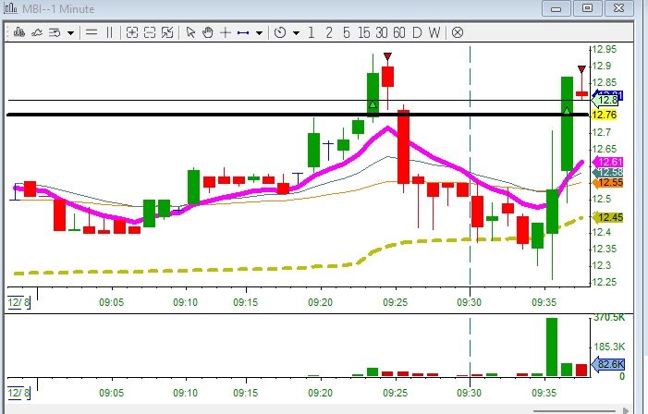Screen dimensions: 648x414
Task: Switch chart to 30 minute interval
Action: [382, 32]
